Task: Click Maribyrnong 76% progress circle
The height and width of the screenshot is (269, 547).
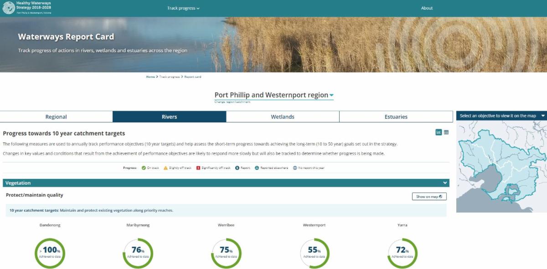Action: [138, 253]
